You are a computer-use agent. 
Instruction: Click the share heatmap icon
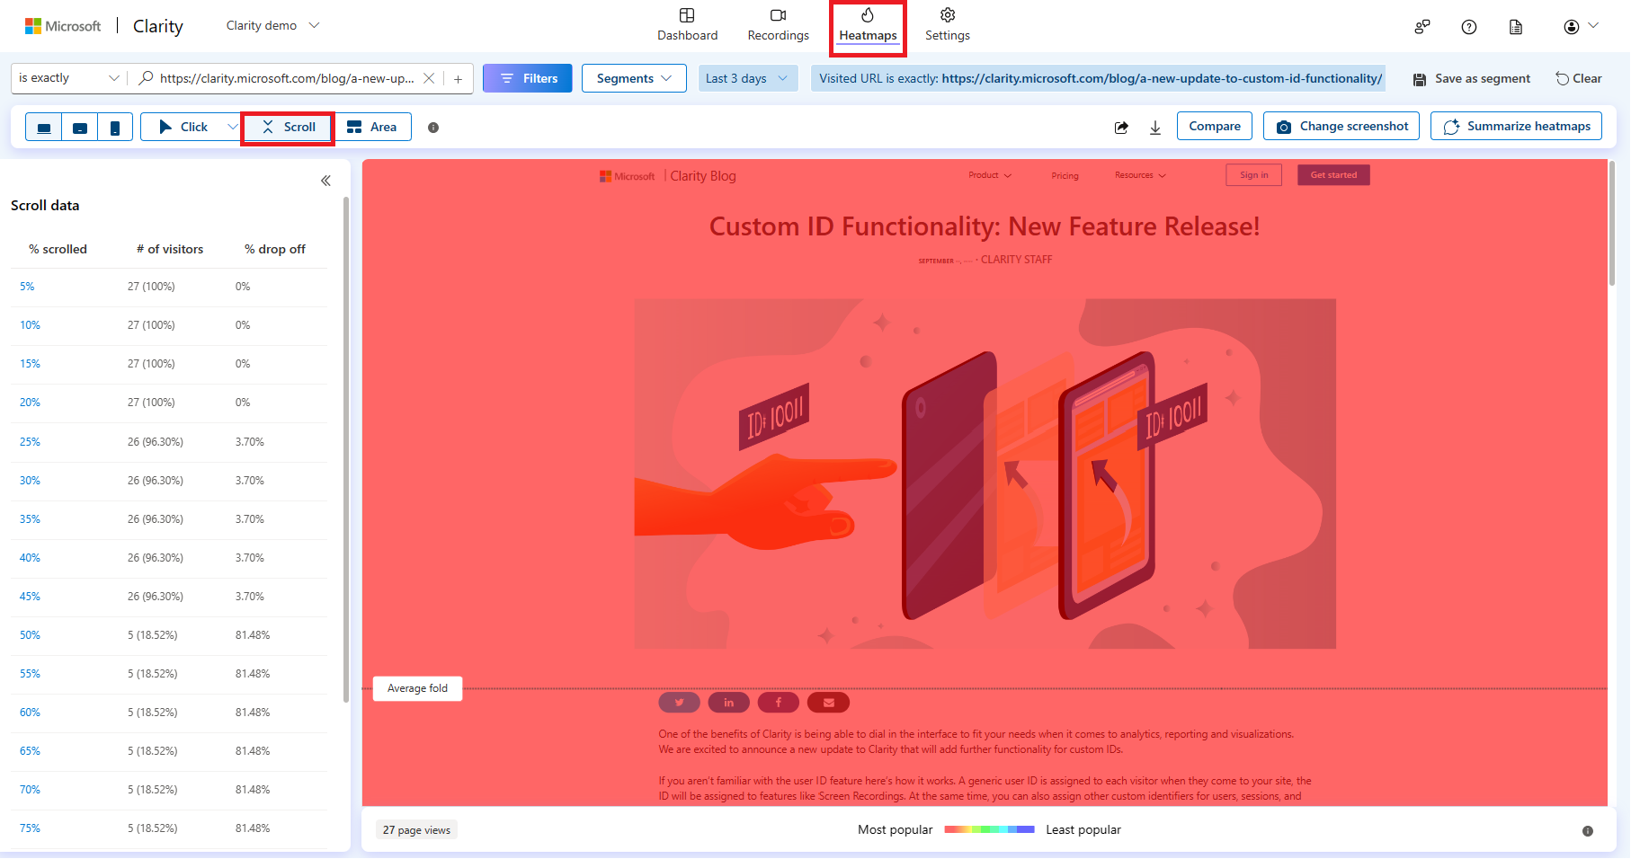click(x=1121, y=128)
